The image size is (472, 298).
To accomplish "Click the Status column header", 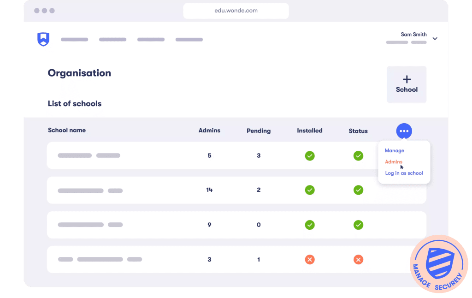I will click(358, 131).
